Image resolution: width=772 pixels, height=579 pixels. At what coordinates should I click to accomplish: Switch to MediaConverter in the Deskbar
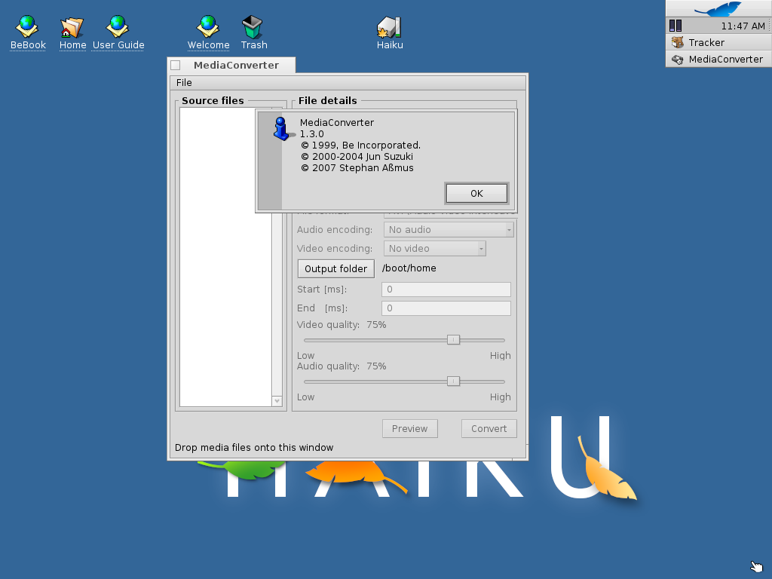pyautogui.click(x=718, y=59)
